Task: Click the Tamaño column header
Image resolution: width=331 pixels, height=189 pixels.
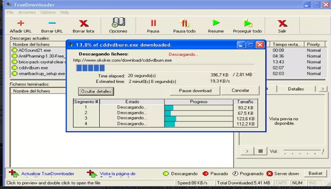Action: pyautogui.click(x=245, y=102)
